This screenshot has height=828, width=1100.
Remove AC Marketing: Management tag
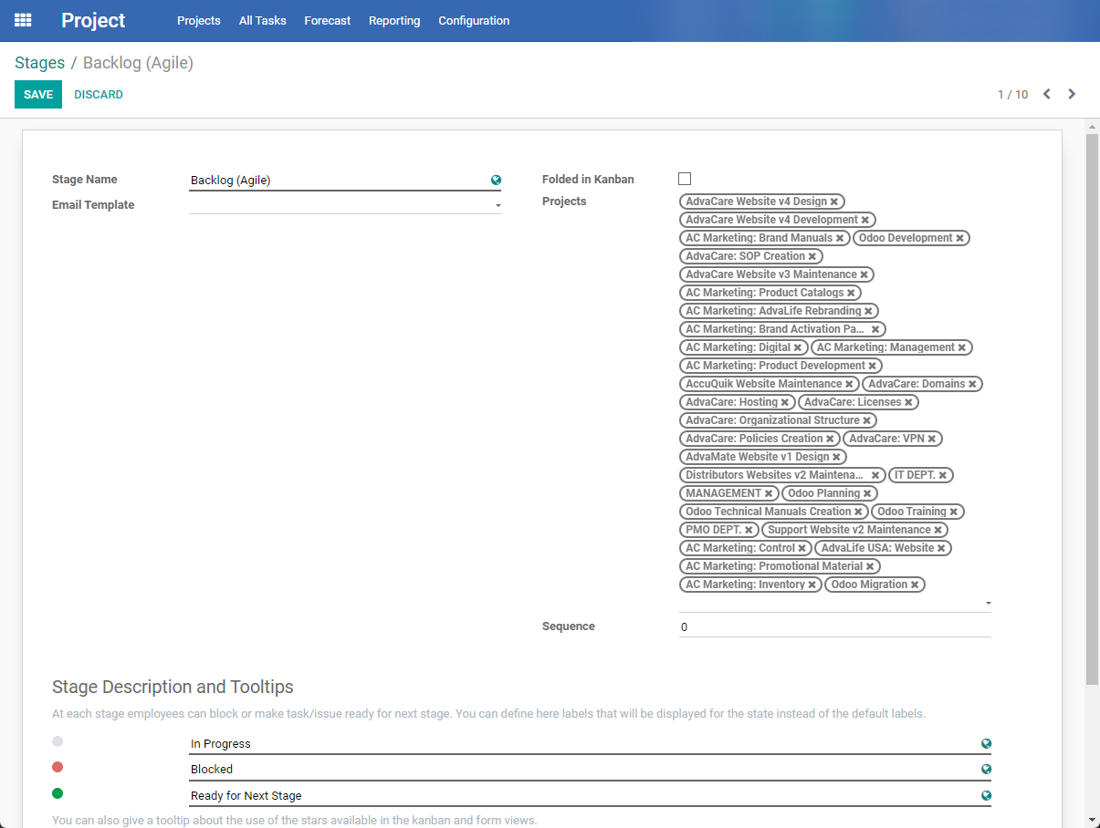[x=962, y=347]
